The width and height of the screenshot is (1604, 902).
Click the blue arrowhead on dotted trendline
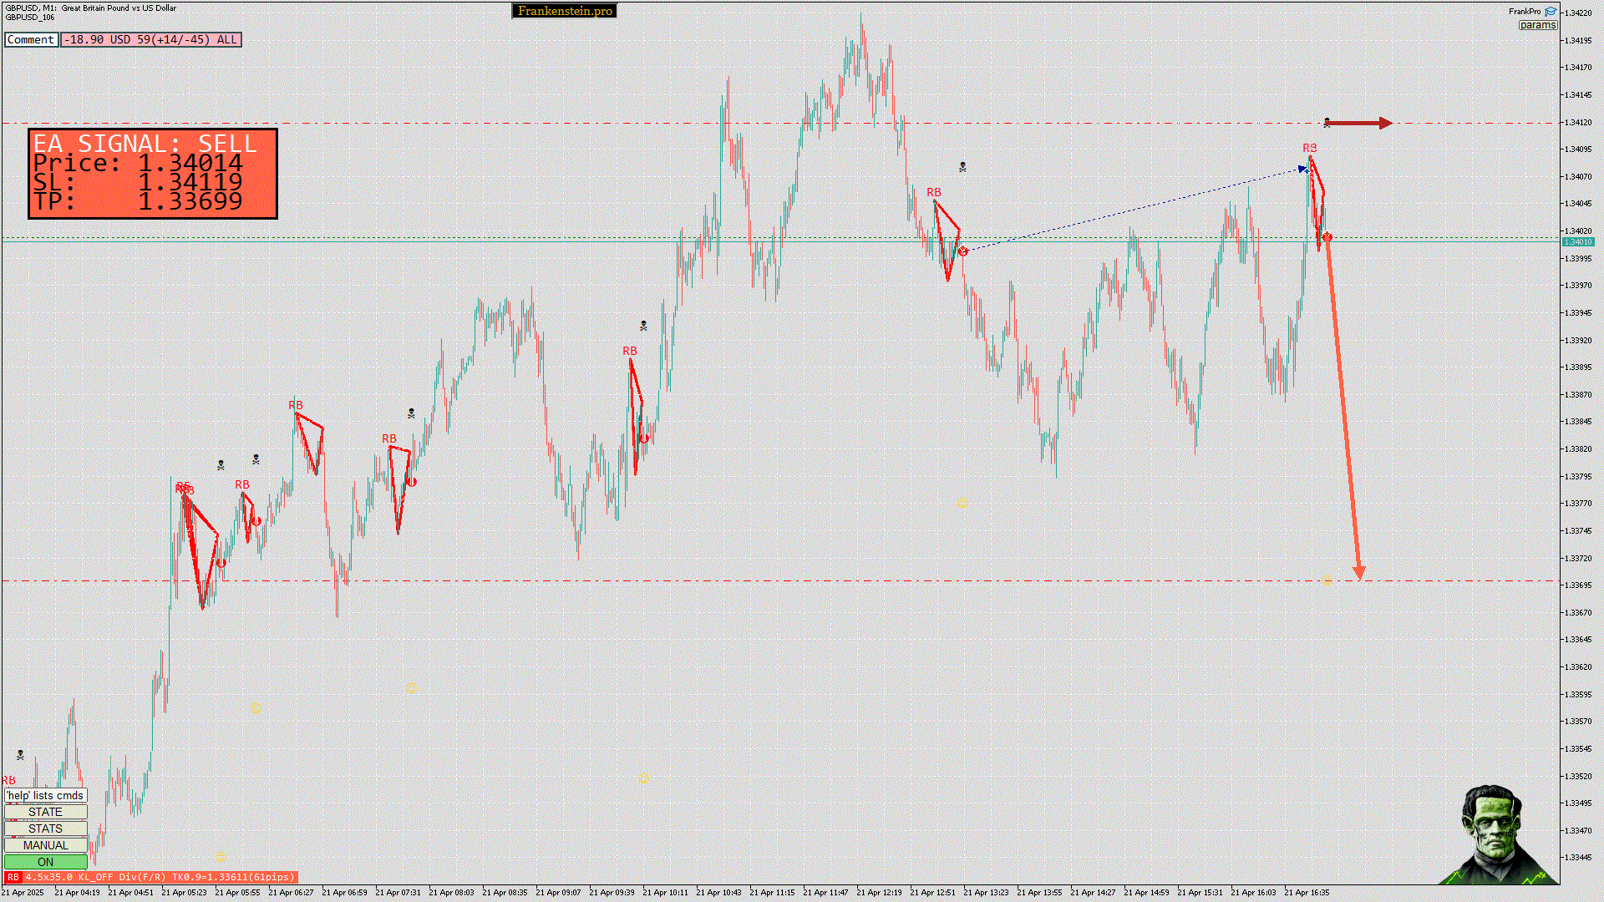point(1303,170)
